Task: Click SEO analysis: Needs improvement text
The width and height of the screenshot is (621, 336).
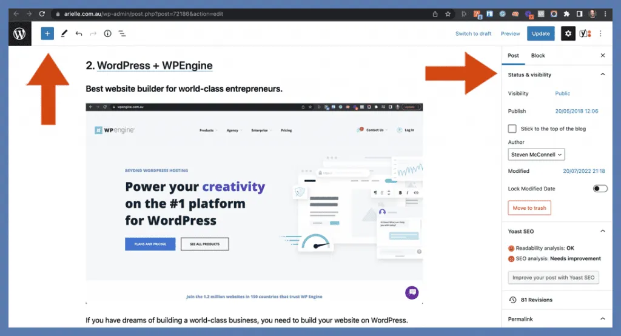Action: pos(558,258)
